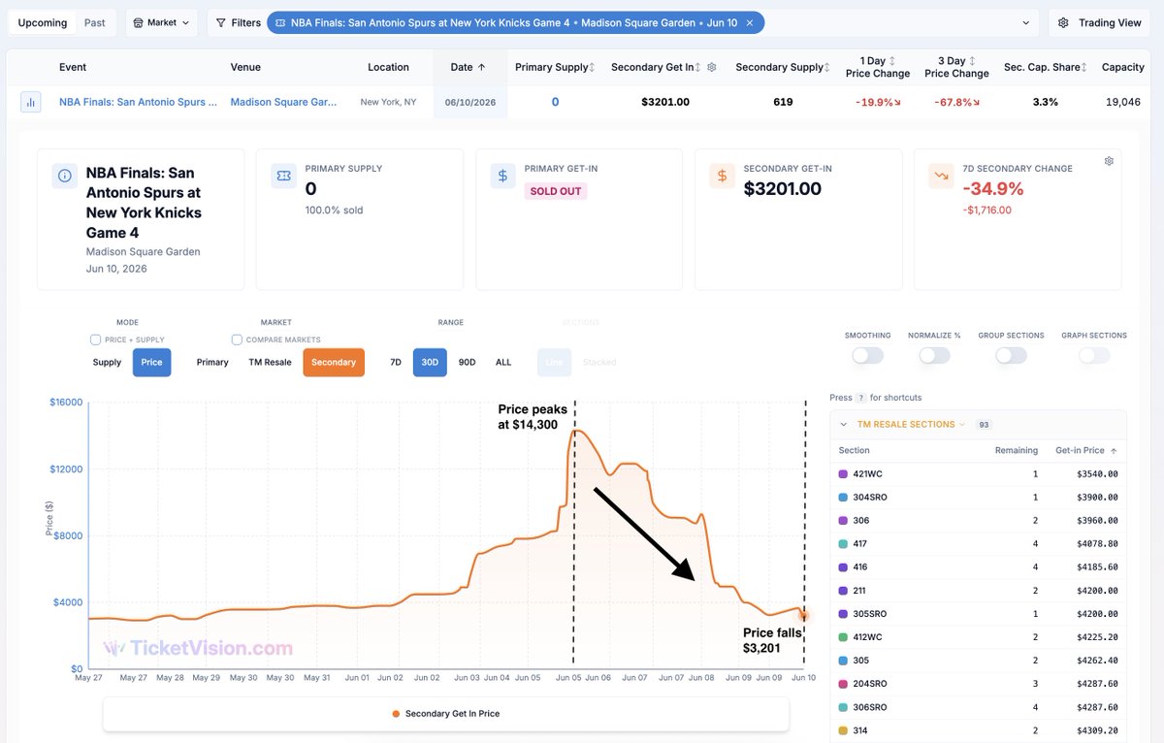Image resolution: width=1164 pixels, height=743 pixels.
Task: Select TM Resale market
Action: (270, 362)
